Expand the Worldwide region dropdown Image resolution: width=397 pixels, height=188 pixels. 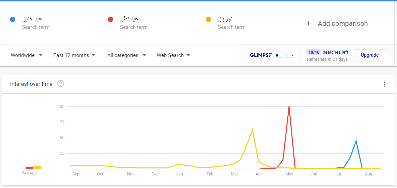27,55
